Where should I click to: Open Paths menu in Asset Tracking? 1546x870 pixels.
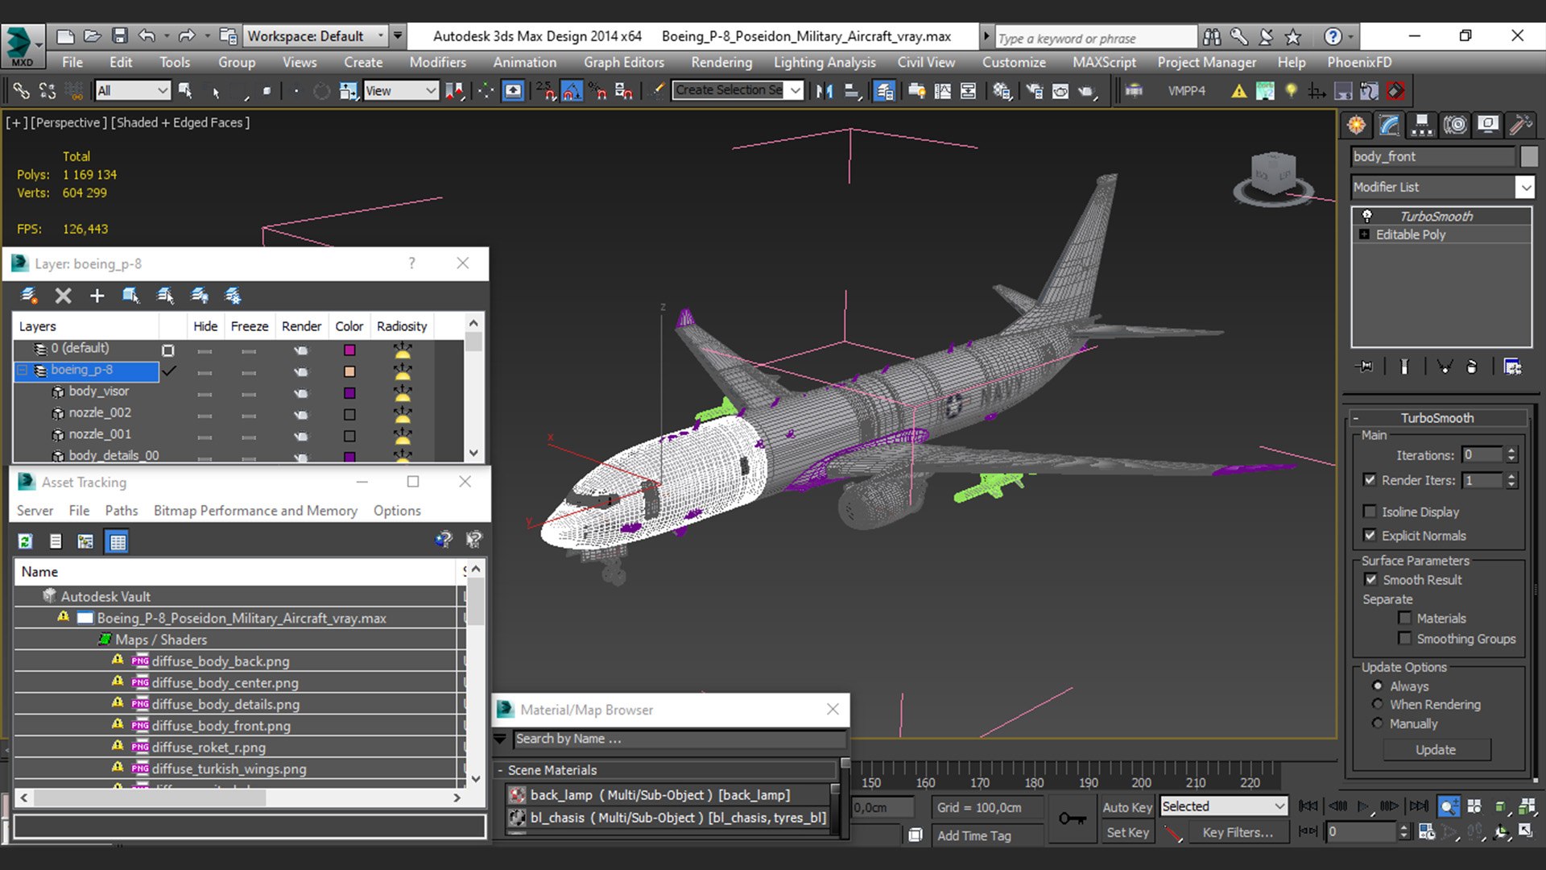(x=121, y=511)
